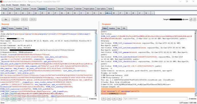Show request Params view

click(x=11, y=28)
